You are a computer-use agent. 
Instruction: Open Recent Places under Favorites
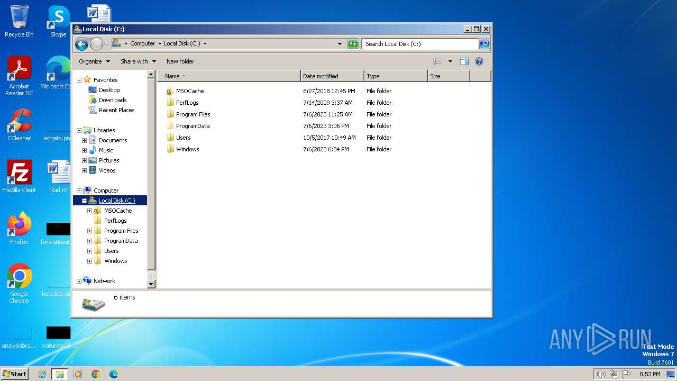(x=116, y=110)
